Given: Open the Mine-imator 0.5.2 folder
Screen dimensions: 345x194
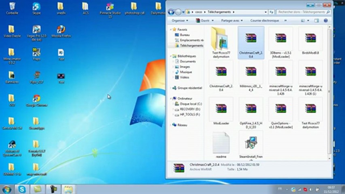Looking at the screenshot, I should tap(12, 56).
